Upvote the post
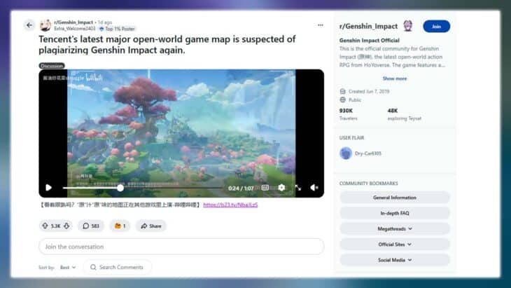The width and height of the screenshot is (511, 288). click(45, 226)
